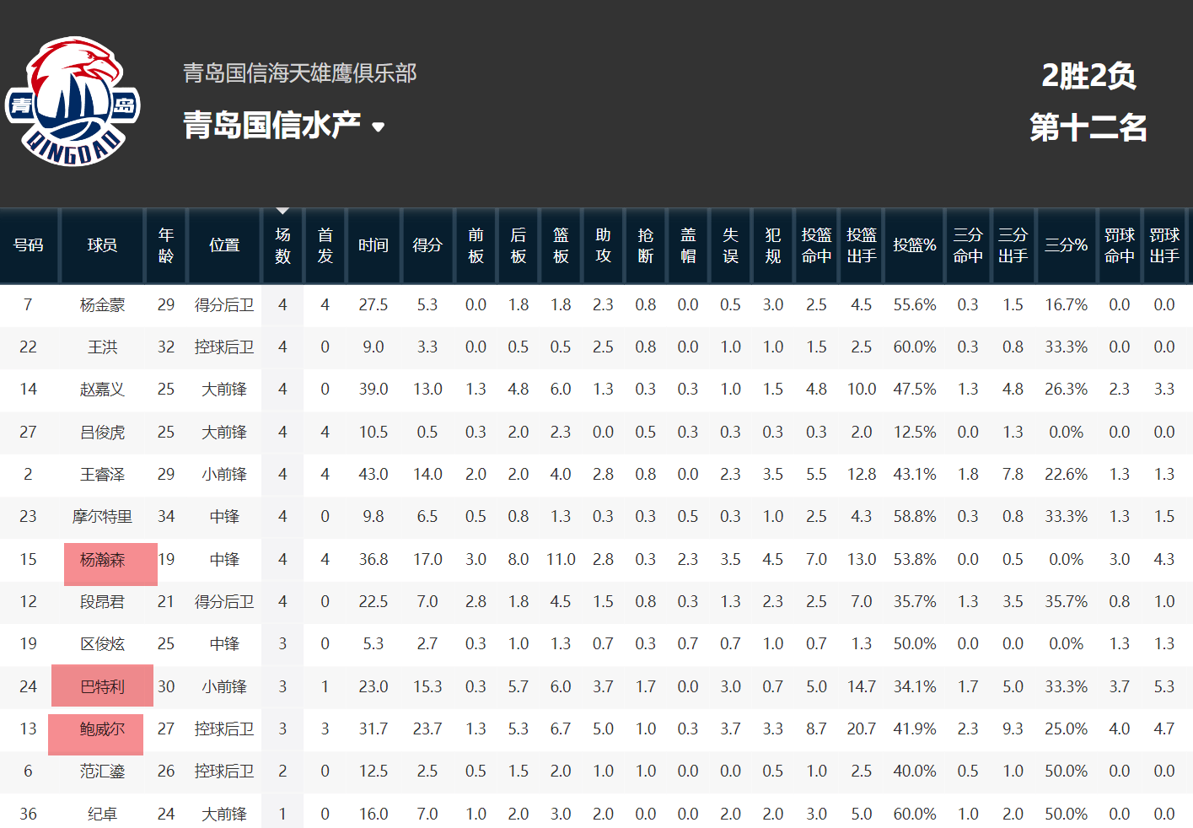This screenshot has width=1193, height=828.
Task: Sort by 首发 column header
Action: [x=325, y=245]
